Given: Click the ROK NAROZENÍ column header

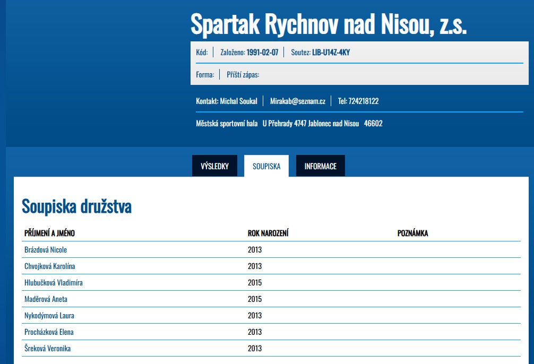Looking at the screenshot, I should tap(268, 233).
